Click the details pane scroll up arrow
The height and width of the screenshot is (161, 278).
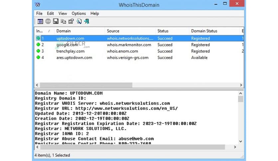[241, 93]
